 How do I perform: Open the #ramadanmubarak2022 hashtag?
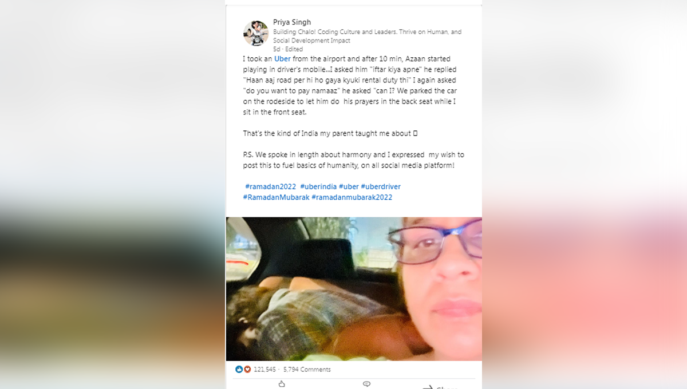[x=352, y=197]
